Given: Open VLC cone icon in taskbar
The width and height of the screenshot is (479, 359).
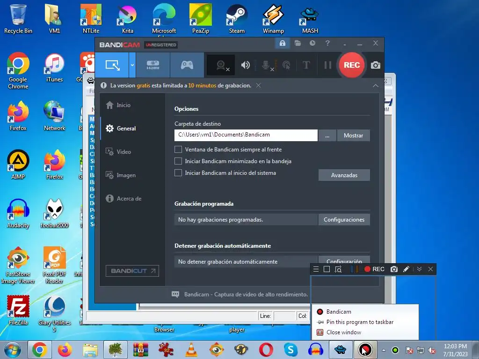Looking at the screenshot, I should [x=191, y=350].
